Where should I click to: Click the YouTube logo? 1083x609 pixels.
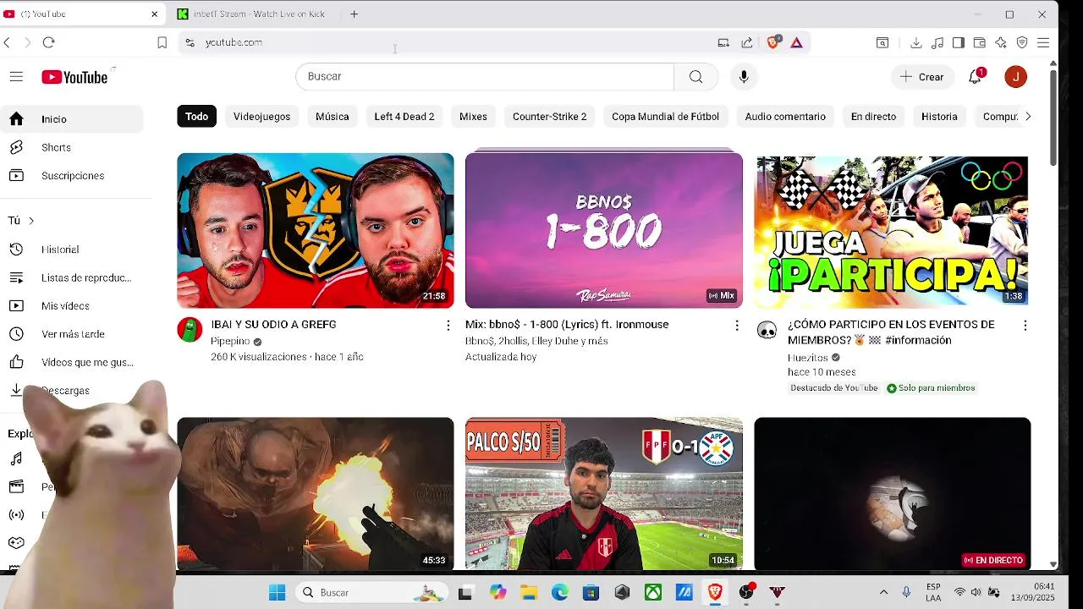(x=74, y=77)
